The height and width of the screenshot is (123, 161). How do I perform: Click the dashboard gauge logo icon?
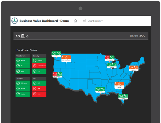coord(14,21)
